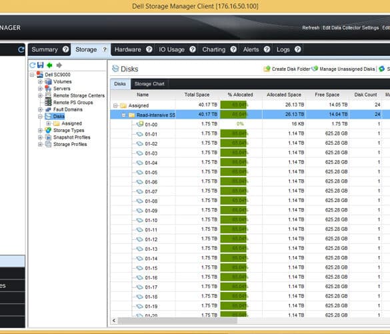Collapse the Dell SC9000 tree node
This screenshot has height=334, width=390.
point(32,75)
